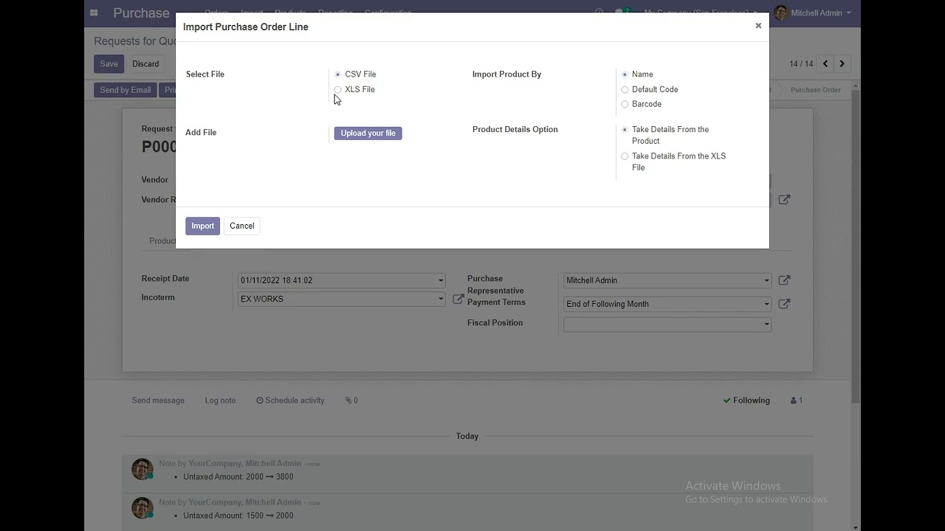Viewport: 945px width, 531px height.
Task: Open Vendor Reference external link icon
Action: 784,199
